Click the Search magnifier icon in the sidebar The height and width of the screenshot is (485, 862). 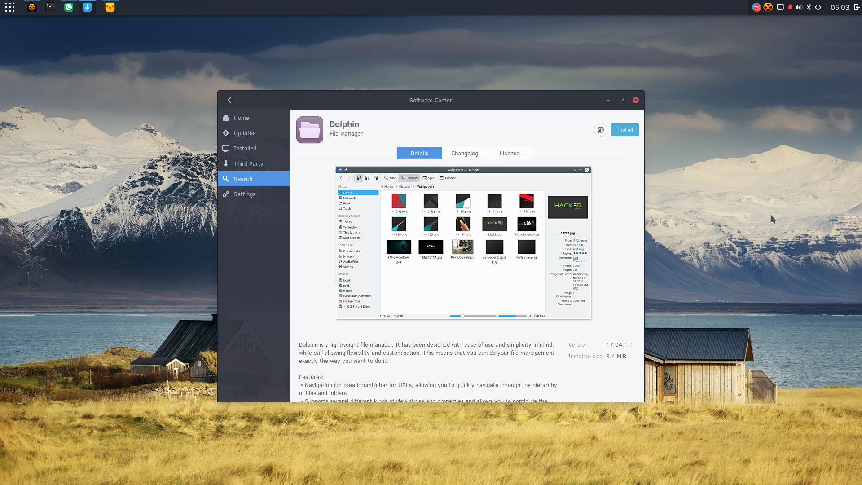226,179
